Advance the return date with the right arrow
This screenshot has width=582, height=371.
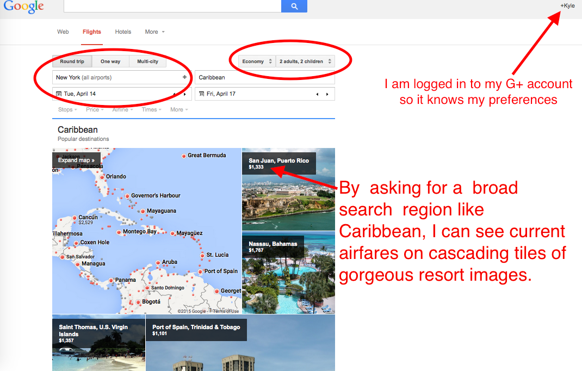327,94
